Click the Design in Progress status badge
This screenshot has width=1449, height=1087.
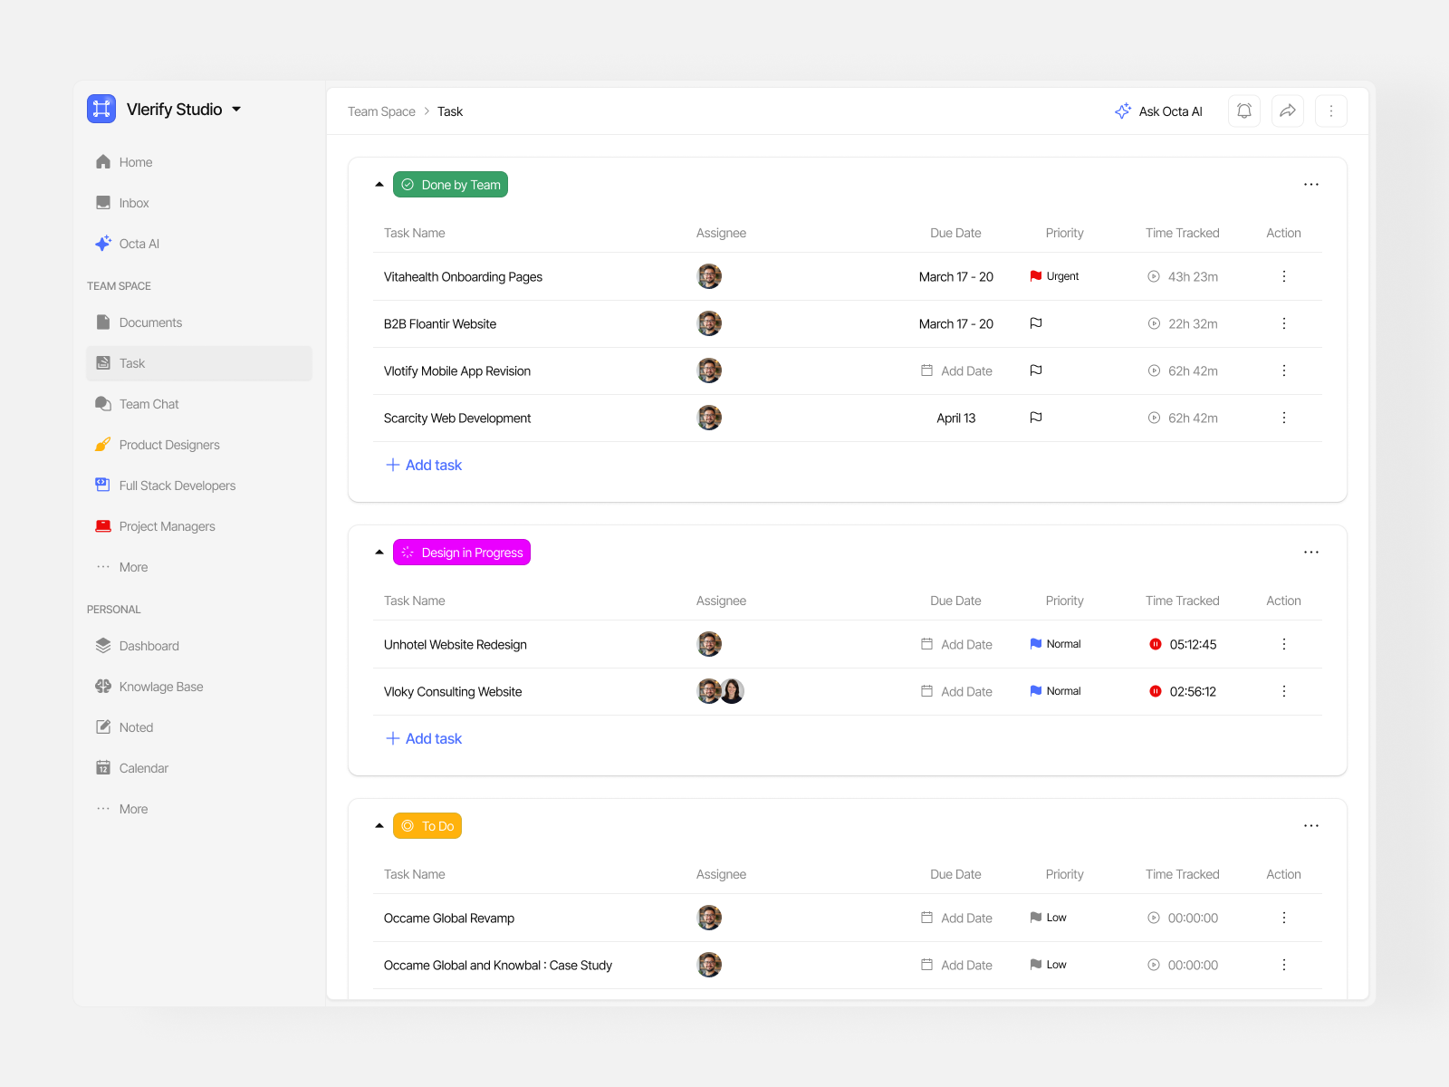(x=462, y=552)
